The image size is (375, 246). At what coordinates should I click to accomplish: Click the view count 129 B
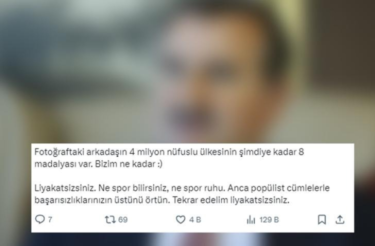coord(269,219)
